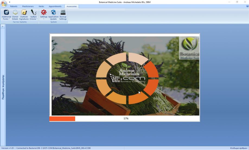Switch to the Herbs tab
This screenshot has height=150, width=249.
point(41,6)
